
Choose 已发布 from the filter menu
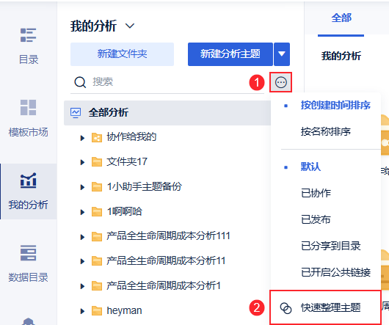tap(316, 219)
